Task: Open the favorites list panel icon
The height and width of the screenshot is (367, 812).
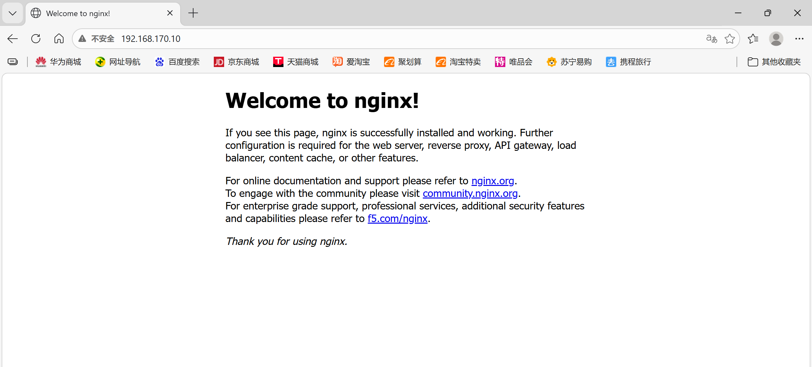Action: 753,39
